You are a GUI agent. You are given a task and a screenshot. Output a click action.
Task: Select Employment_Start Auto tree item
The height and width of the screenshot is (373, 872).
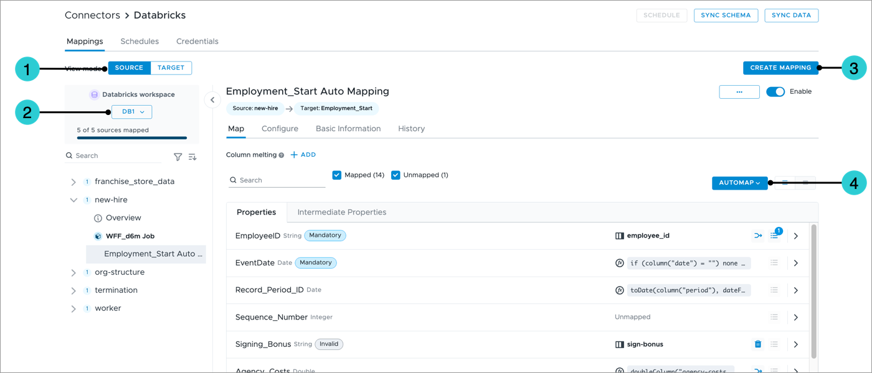click(x=146, y=254)
